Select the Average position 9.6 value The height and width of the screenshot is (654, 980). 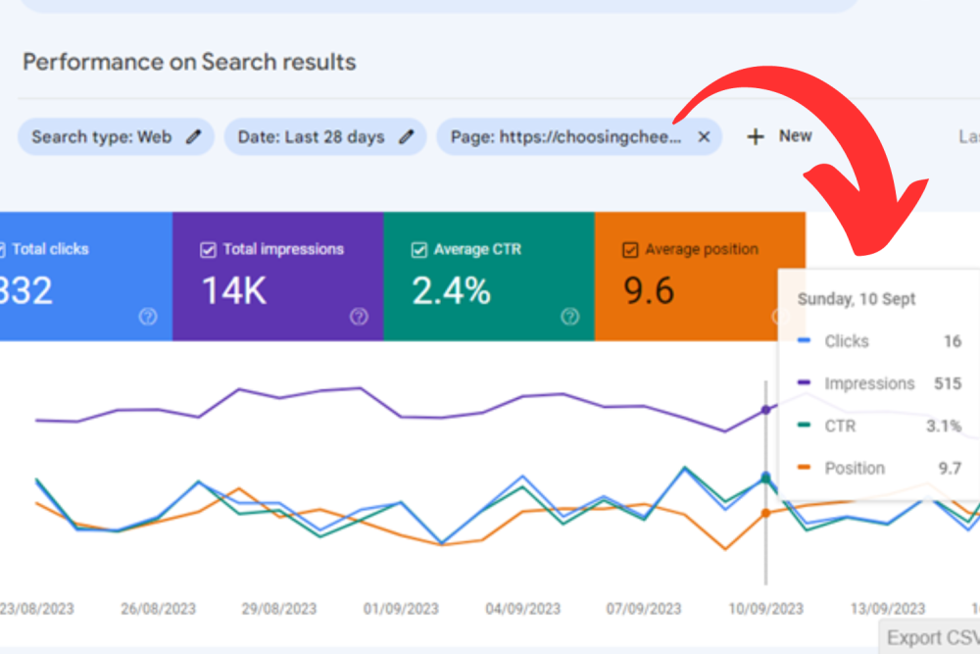[651, 291]
